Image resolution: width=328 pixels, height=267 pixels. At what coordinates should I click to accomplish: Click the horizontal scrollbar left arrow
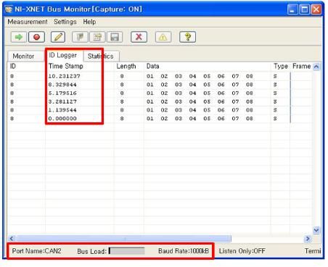click(12, 239)
